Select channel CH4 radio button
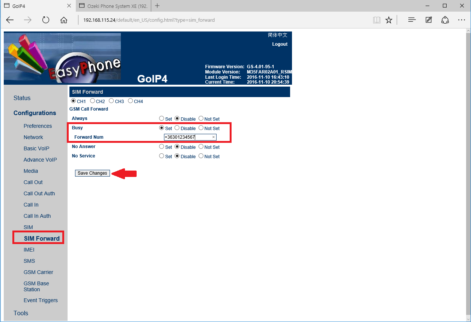The height and width of the screenshot is (322, 471). pos(130,101)
